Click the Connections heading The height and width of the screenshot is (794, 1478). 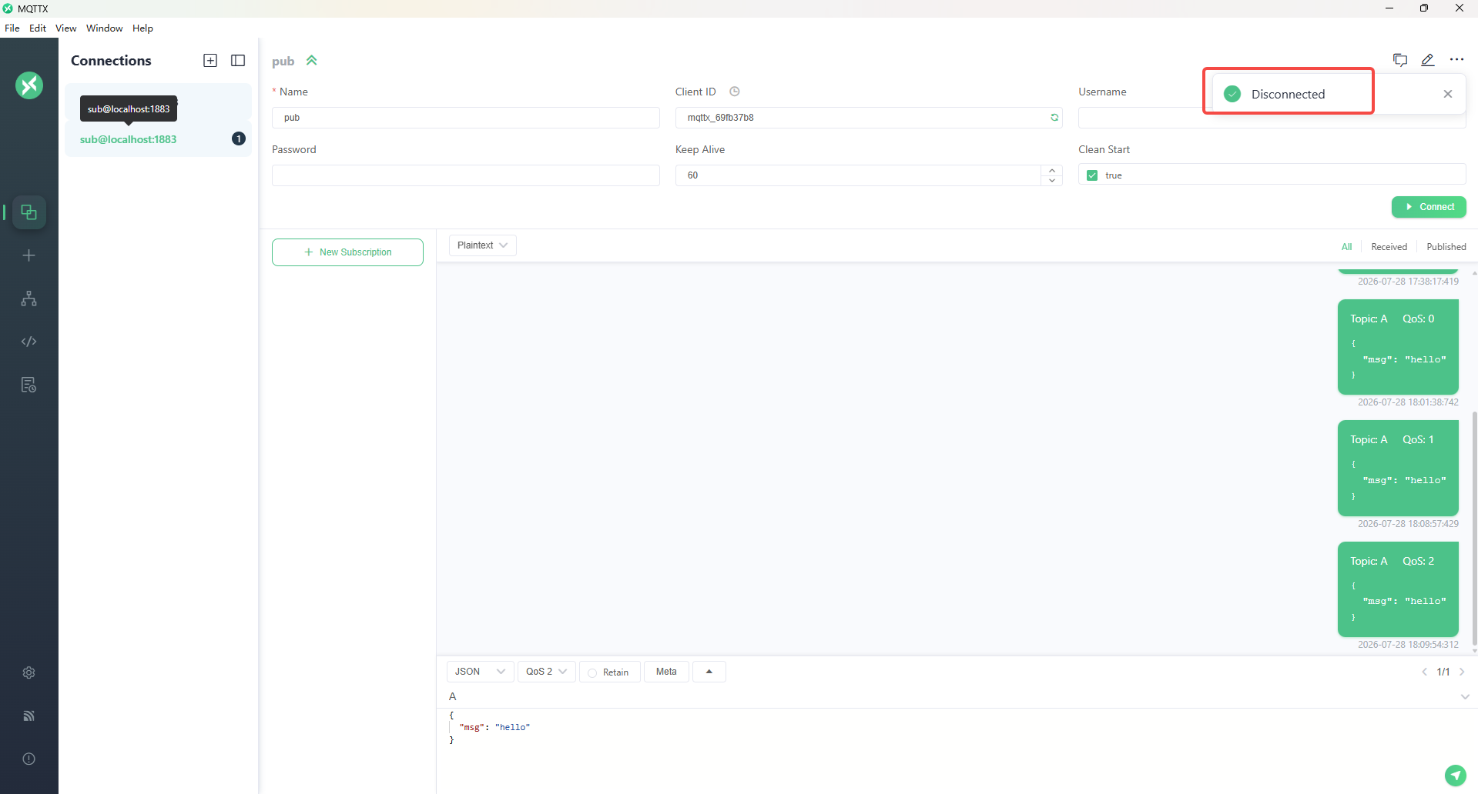click(111, 61)
